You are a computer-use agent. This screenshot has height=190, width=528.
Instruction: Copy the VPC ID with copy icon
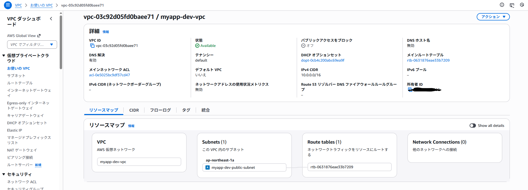(92, 46)
